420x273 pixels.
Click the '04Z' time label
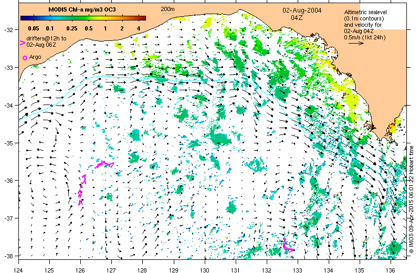[x=297, y=18]
